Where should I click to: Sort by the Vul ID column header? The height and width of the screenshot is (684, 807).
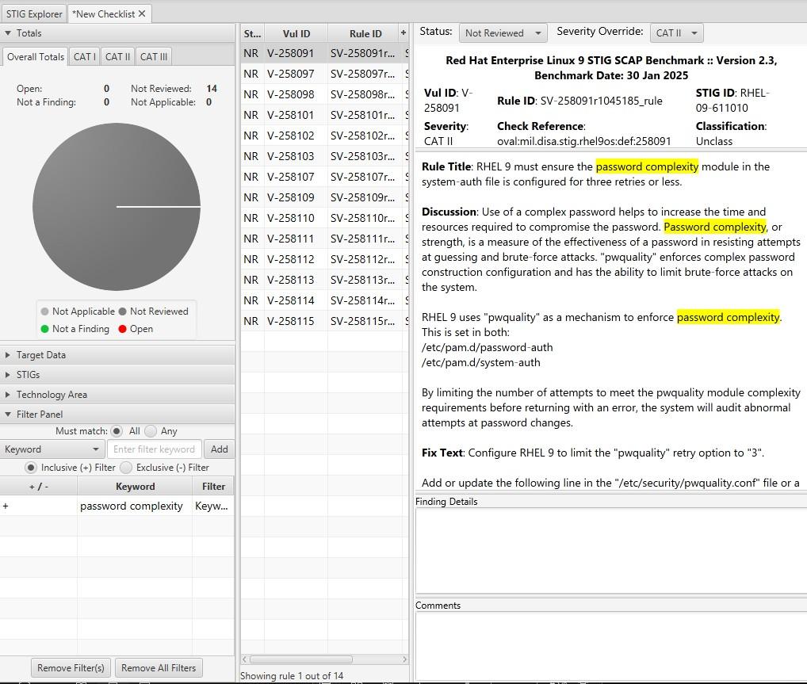(x=296, y=33)
